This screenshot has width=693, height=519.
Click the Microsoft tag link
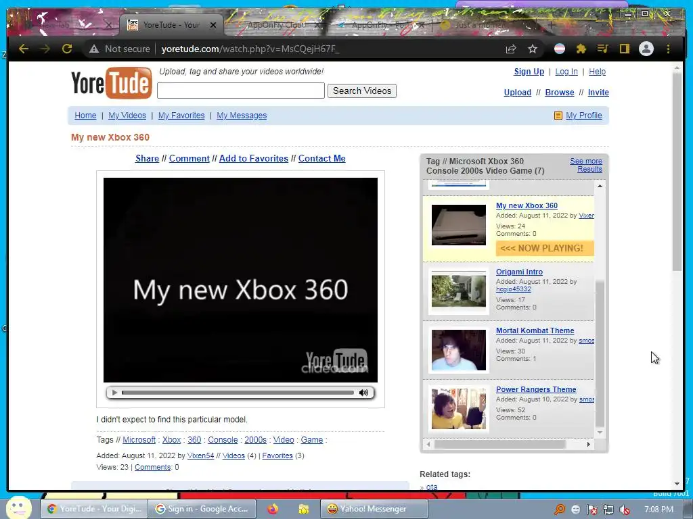(139, 440)
